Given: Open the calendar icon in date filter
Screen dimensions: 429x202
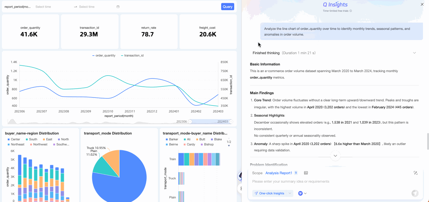Looking at the screenshot, I should [x=118, y=7].
